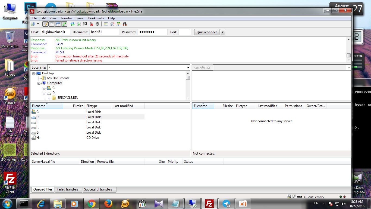Select My Documents in local tree
The height and width of the screenshot is (209, 371).
tap(58, 78)
